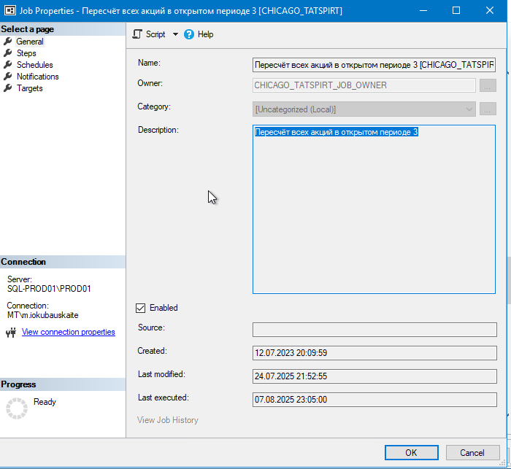
Task: Click the Job Properties window title icon
Action: coord(10,11)
